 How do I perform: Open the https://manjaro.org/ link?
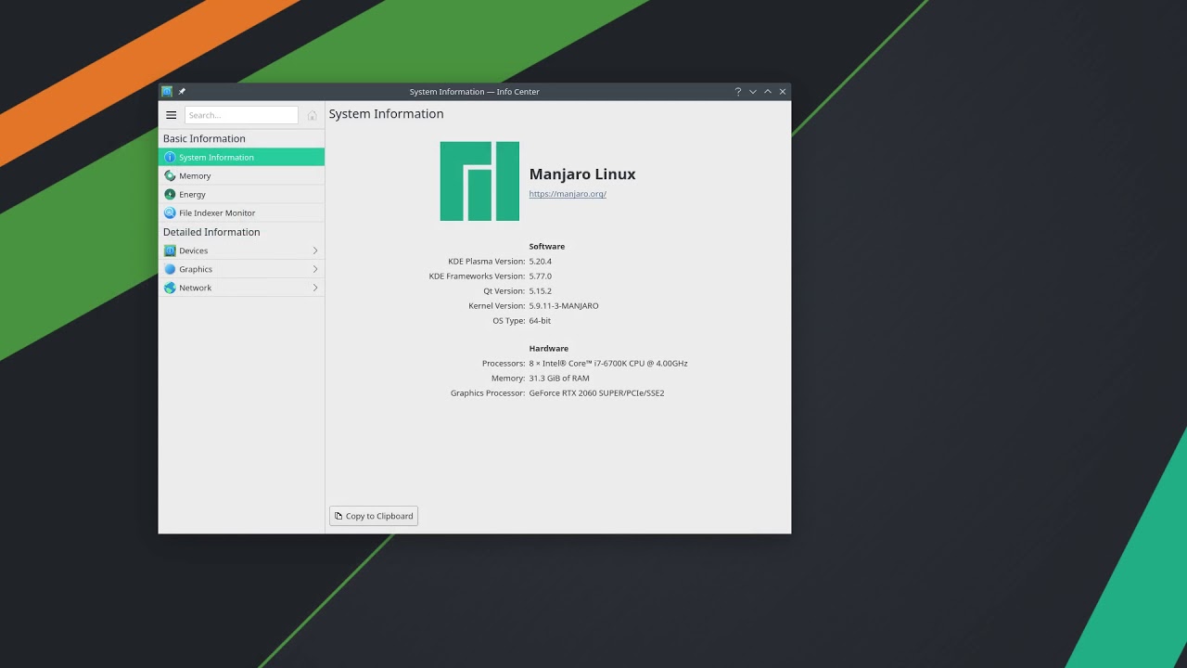(568, 194)
